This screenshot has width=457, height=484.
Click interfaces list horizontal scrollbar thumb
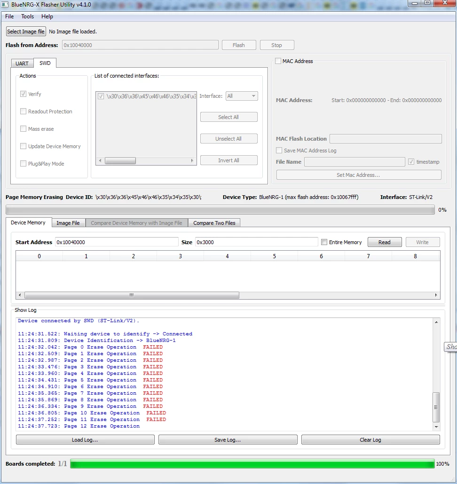coord(120,161)
